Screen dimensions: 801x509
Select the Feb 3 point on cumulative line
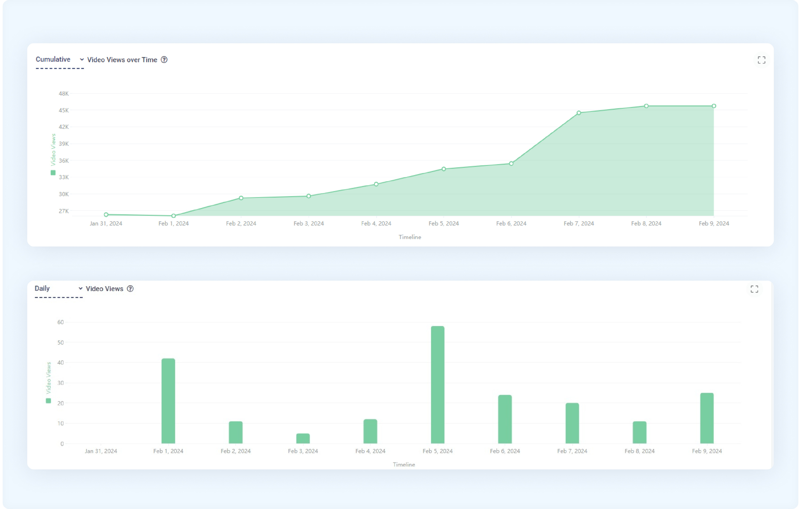(309, 196)
